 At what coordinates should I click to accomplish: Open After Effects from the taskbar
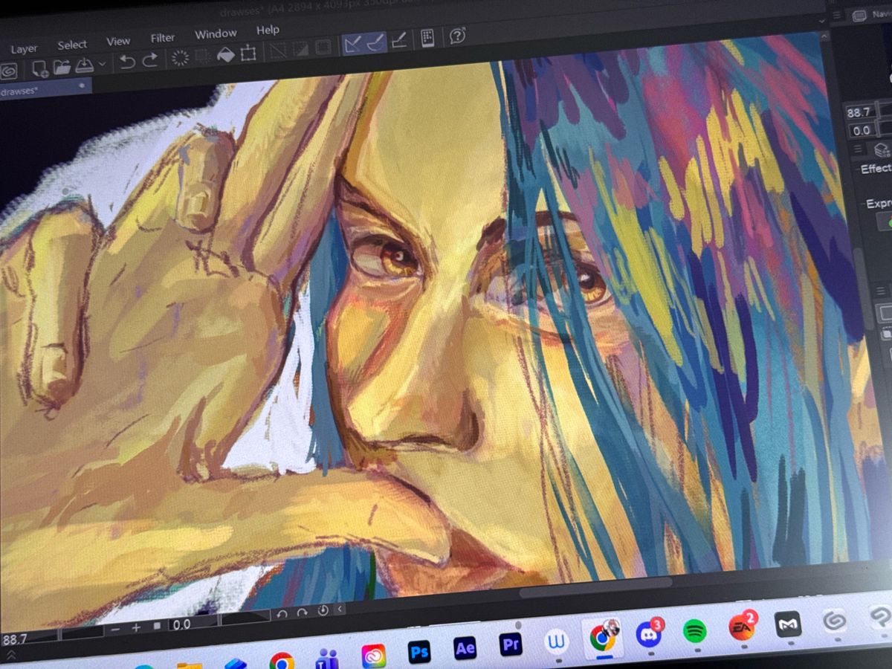click(x=465, y=648)
